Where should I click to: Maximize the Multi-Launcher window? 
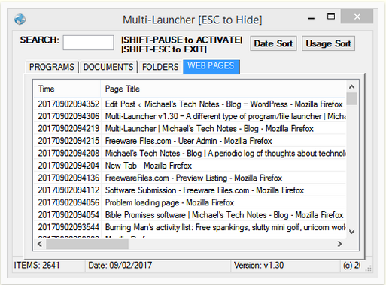[x=331, y=16]
